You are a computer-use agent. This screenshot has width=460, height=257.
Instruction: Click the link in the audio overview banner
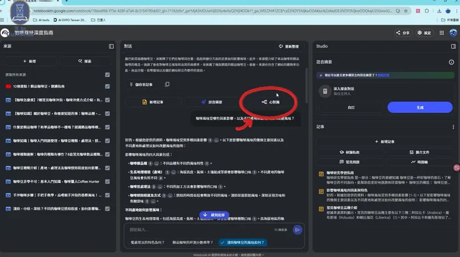[x=384, y=75]
